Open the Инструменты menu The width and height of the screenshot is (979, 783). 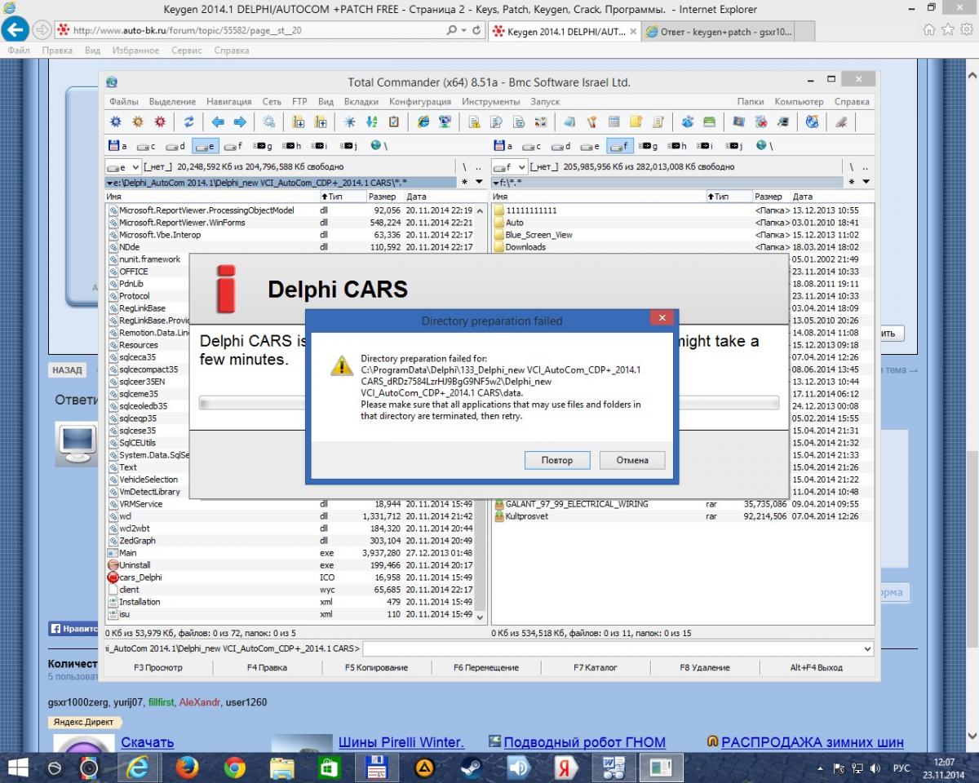coord(490,102)
